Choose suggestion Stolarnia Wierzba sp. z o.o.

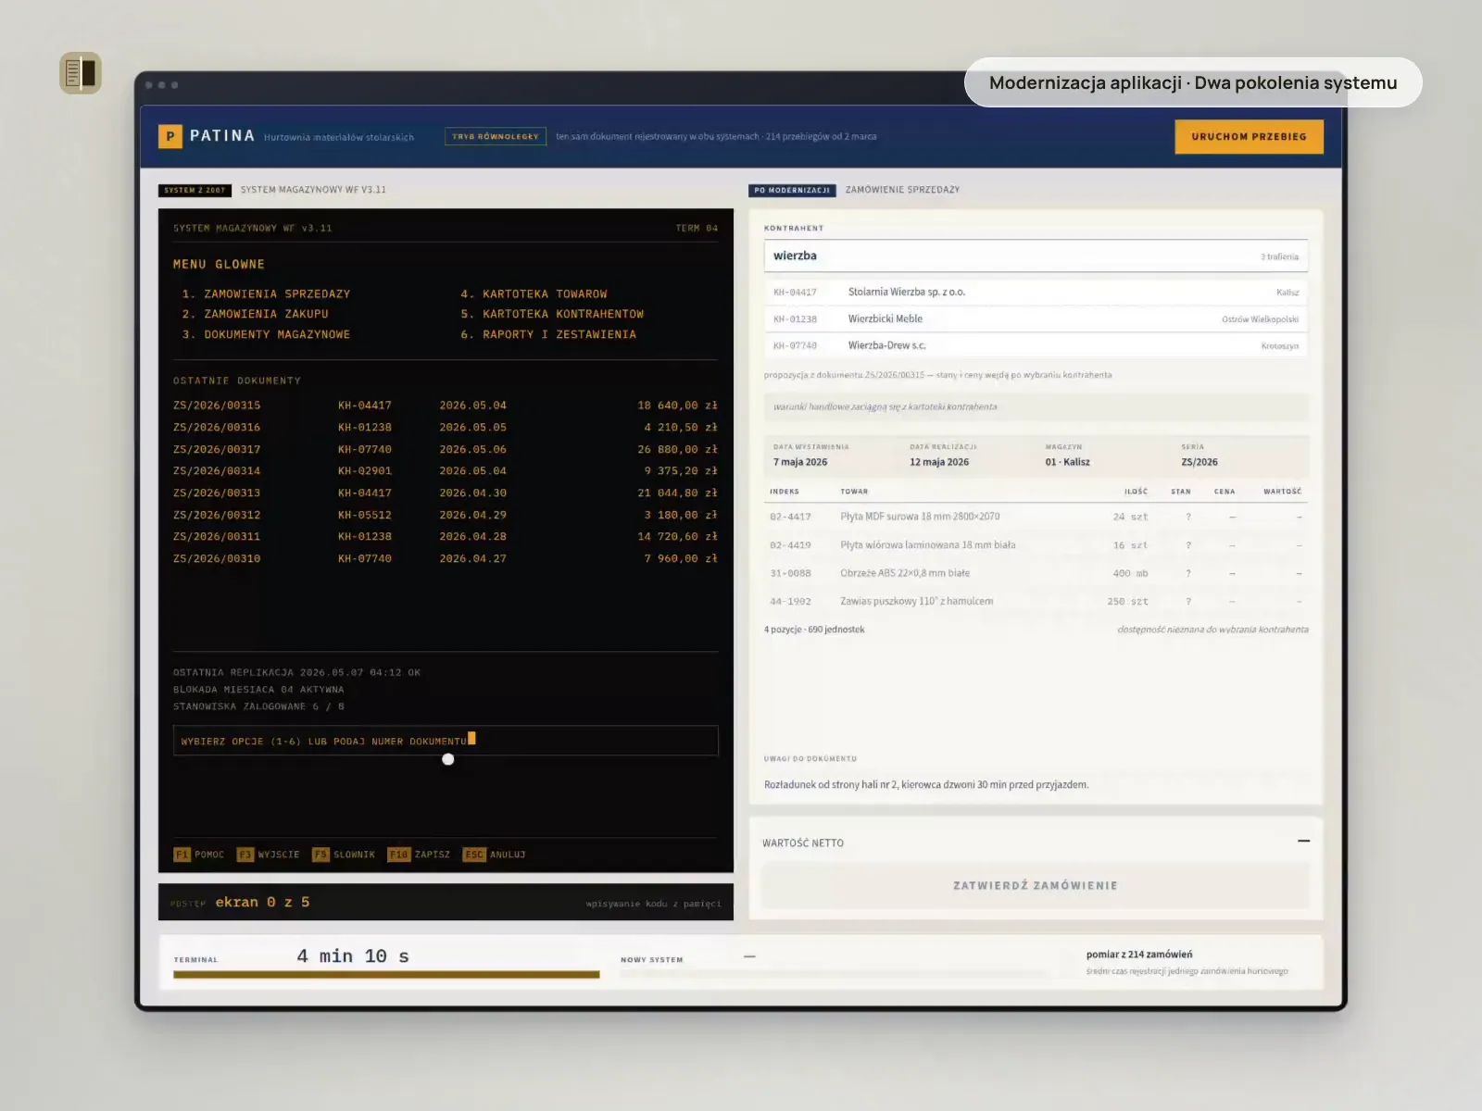1036,293
